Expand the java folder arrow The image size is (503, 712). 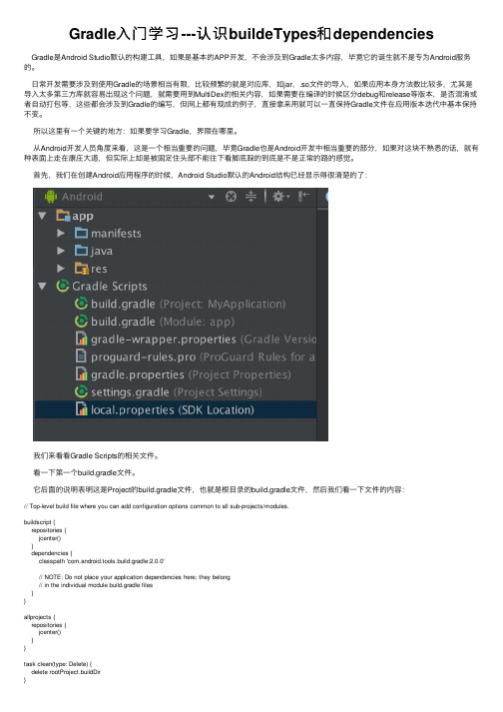[61, 251]
